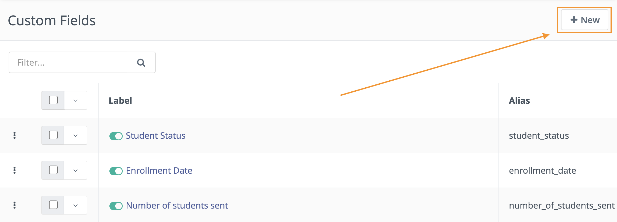The width and height of the screenshot is (617, 222).
Task: Open the Student Status field link
Action: click(x=155, y=135)
